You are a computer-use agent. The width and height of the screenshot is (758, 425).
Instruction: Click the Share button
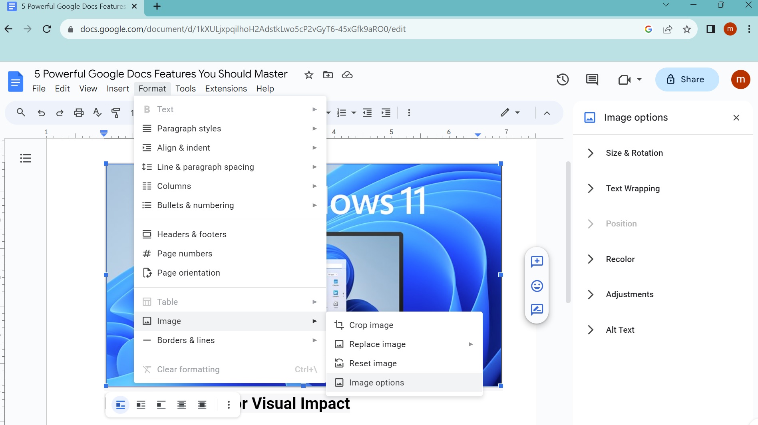(687, 79)
